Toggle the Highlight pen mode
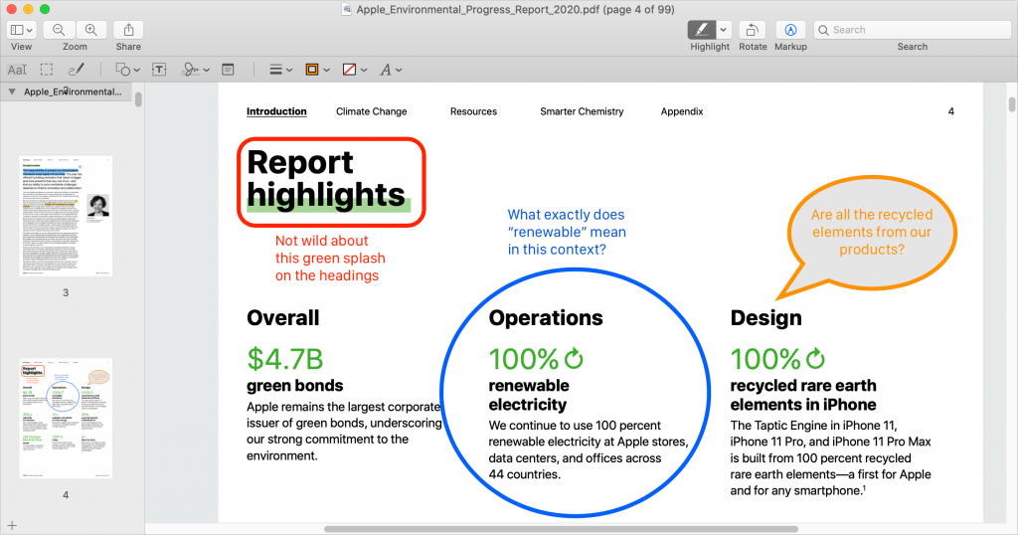This screenshot has height=535, width=1018. pos(702,30)
